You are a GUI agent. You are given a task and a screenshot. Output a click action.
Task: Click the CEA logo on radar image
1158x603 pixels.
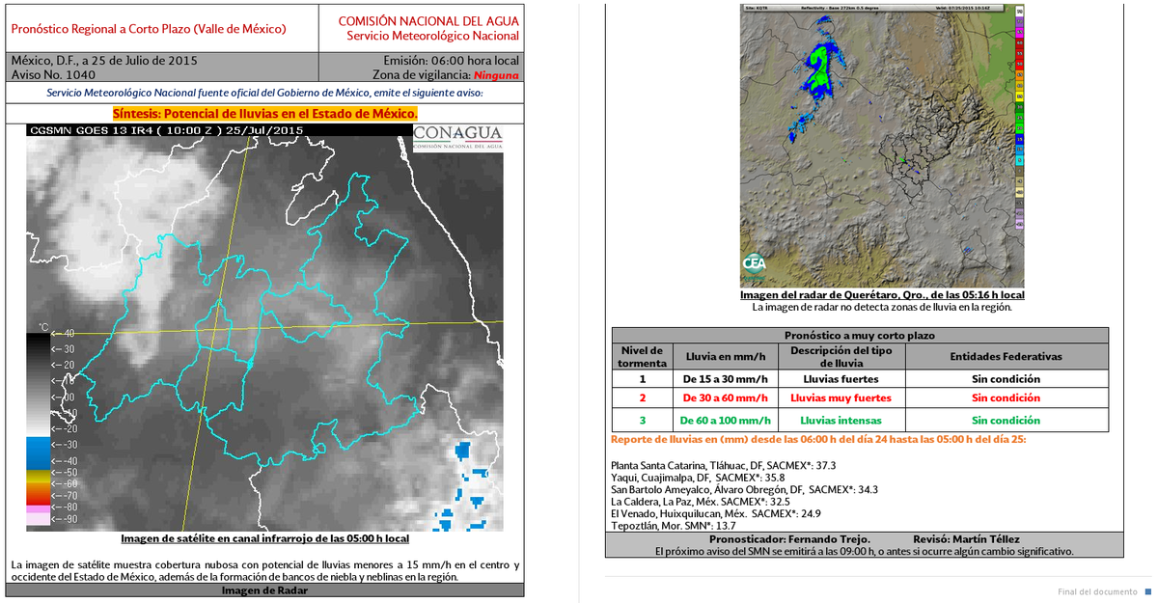tap(754, 262)
